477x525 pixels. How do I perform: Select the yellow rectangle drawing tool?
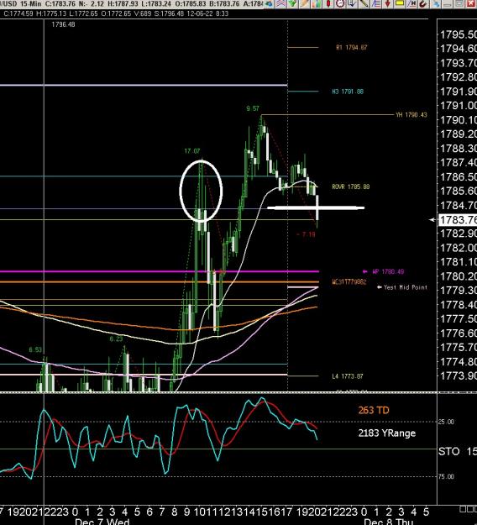tap(400, 3)
